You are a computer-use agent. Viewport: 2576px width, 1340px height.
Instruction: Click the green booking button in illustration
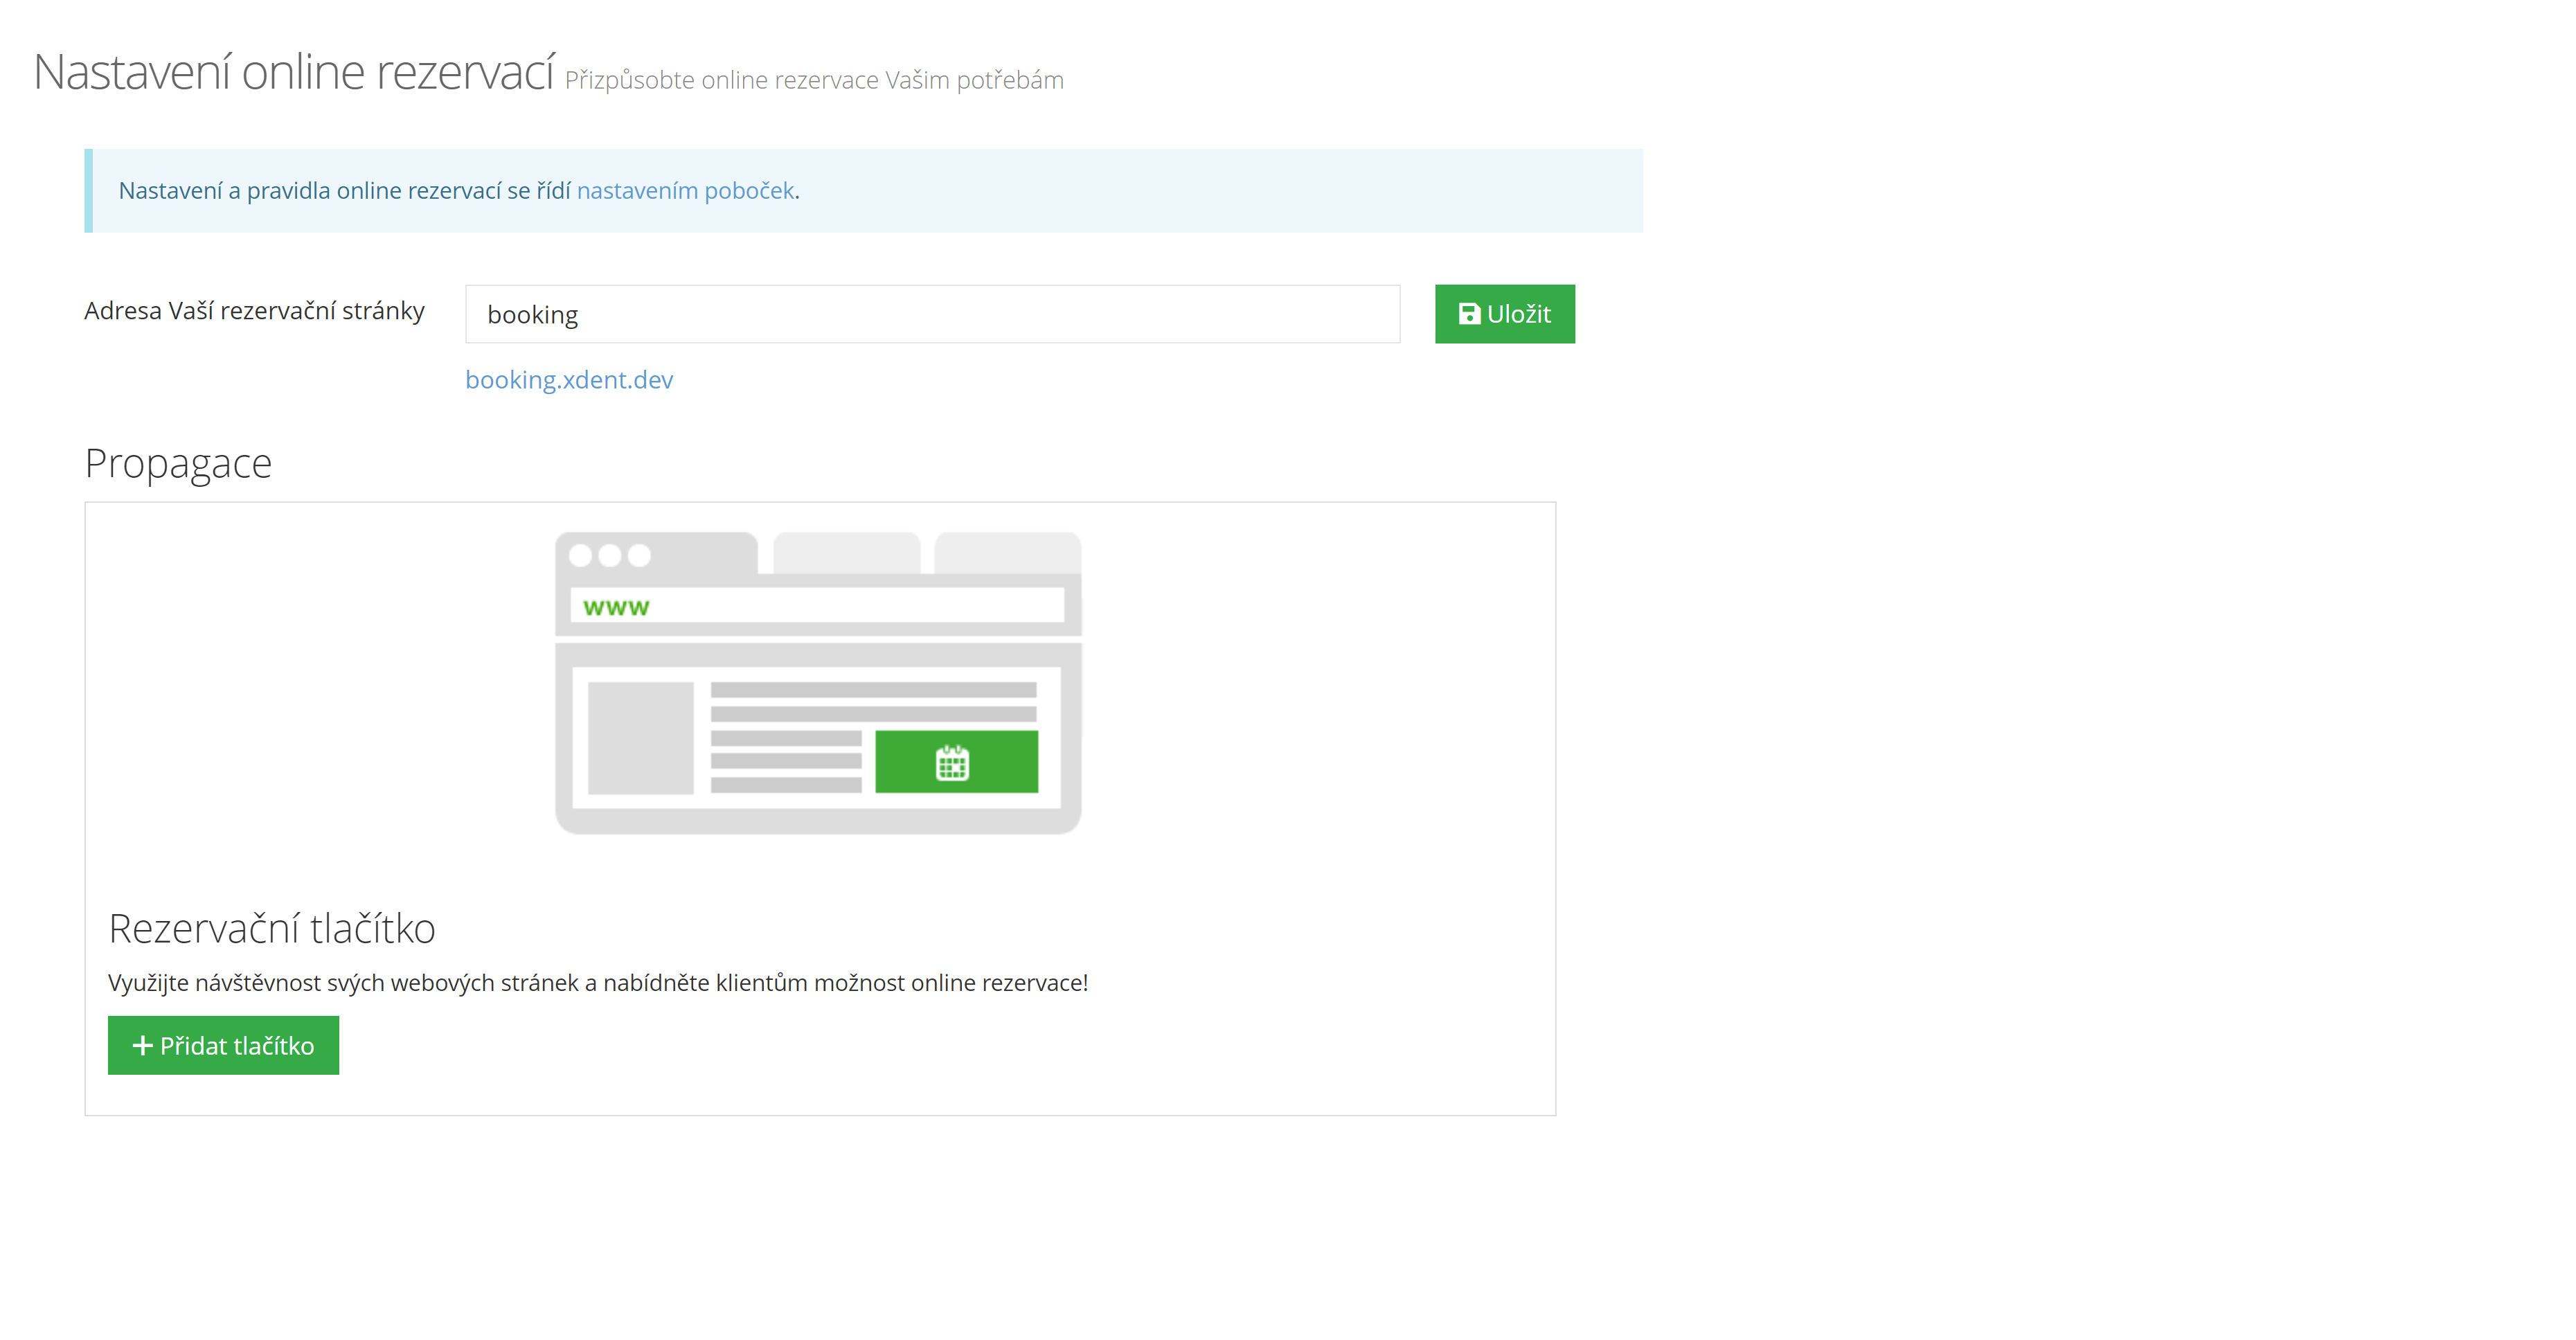click(x=1000, y=762)
